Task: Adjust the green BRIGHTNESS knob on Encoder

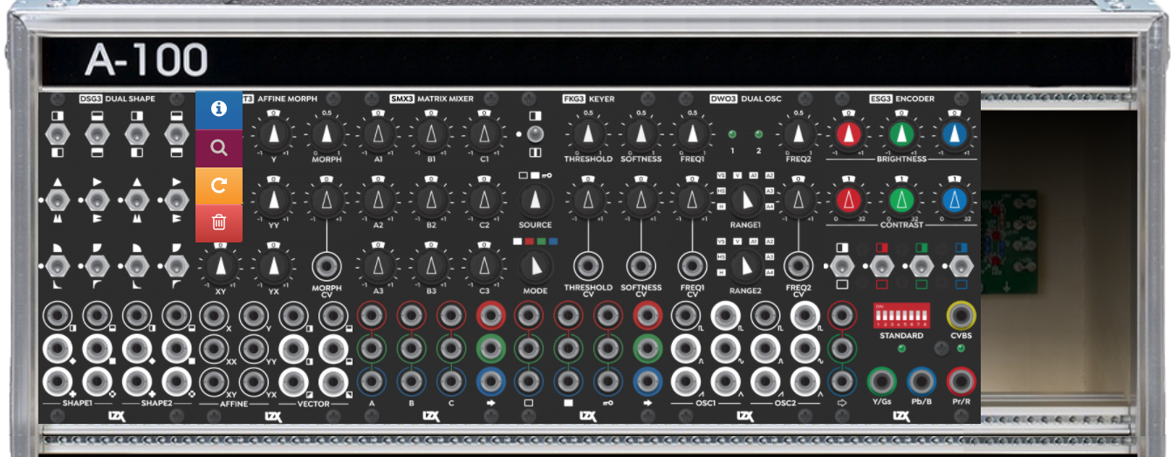Action: 901,133
